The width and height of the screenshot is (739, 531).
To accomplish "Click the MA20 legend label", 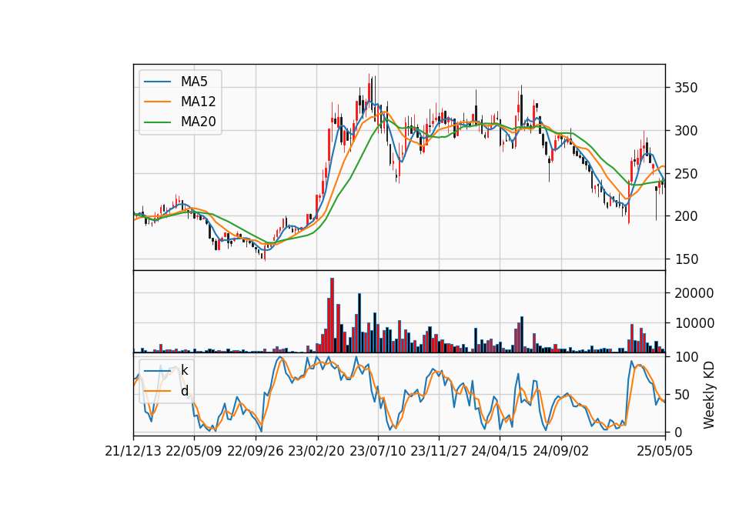I will coord(198,122).
